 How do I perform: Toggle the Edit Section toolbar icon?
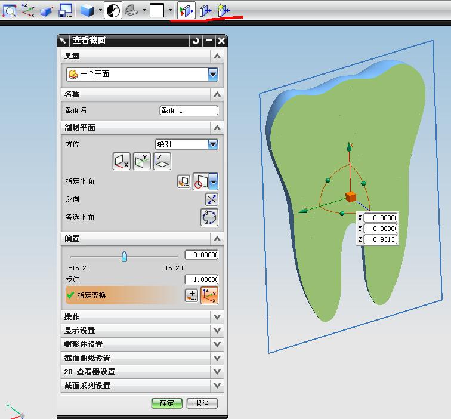[186, 10]
